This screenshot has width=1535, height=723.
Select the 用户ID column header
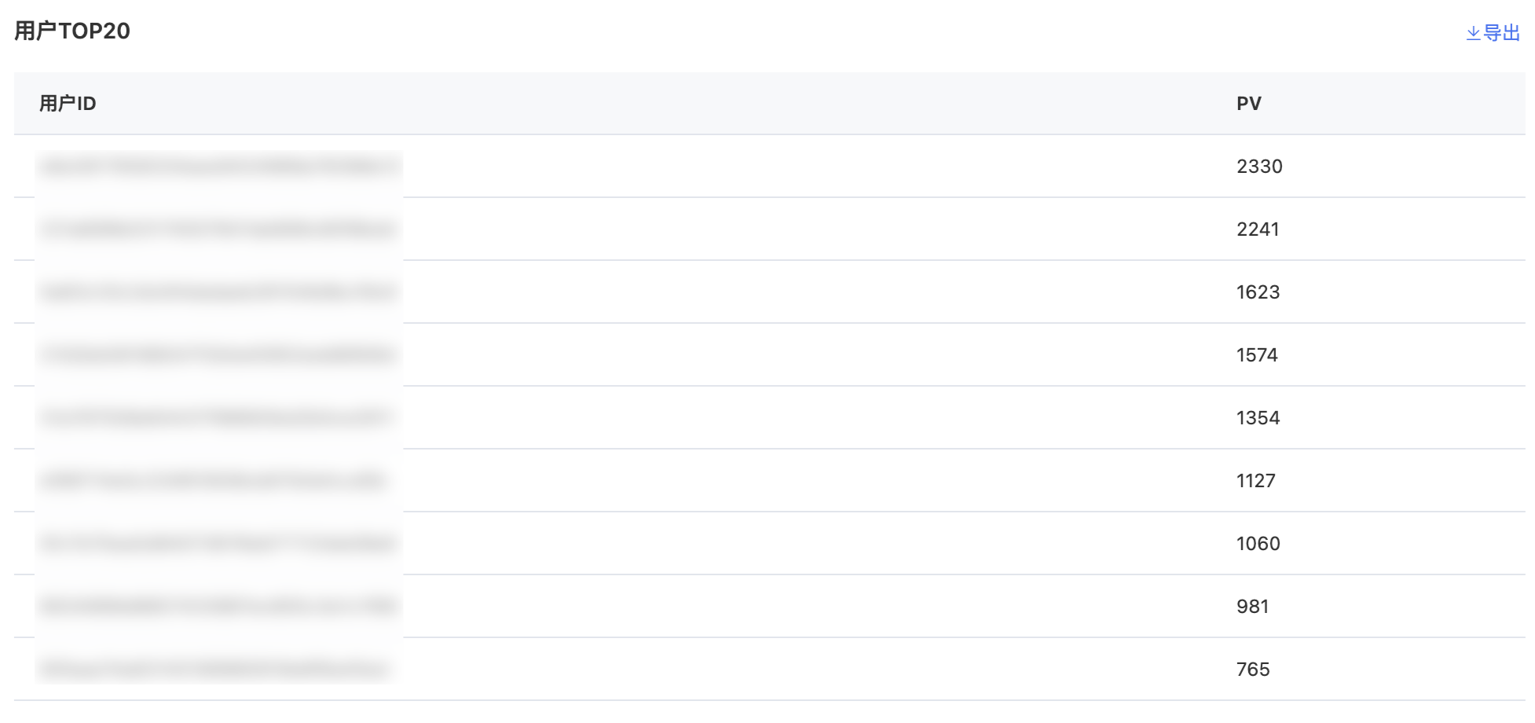click(68, 104)
